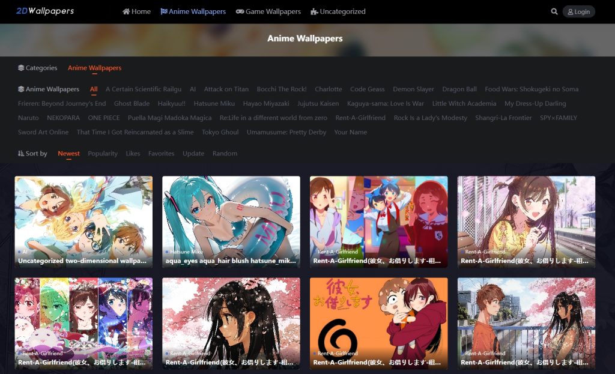Select the orange Anime Wallpapers category tab

coord(94,68)
